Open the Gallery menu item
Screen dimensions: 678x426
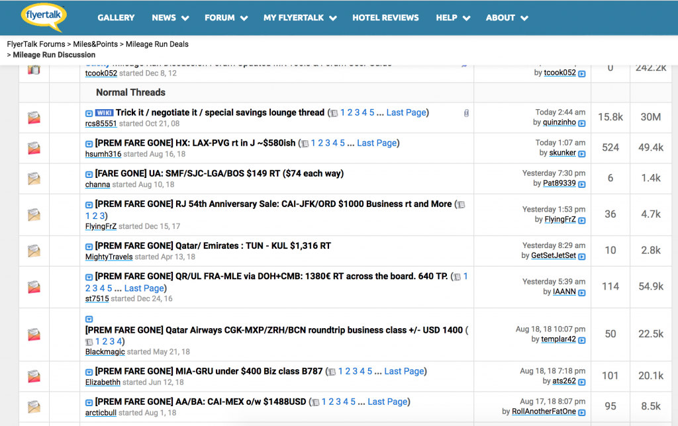pos(116,18)
